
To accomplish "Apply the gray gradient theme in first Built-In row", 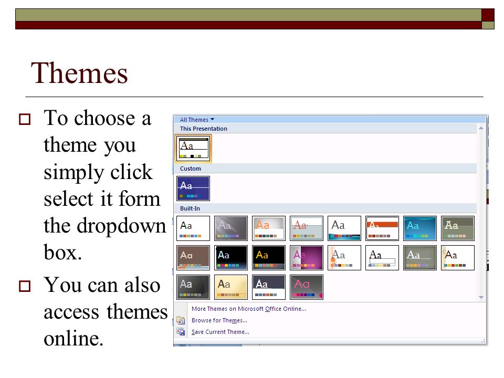I will tap(231, 228).
